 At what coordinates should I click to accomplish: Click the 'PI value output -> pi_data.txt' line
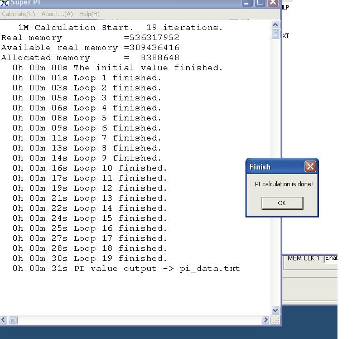pos(127,269)
